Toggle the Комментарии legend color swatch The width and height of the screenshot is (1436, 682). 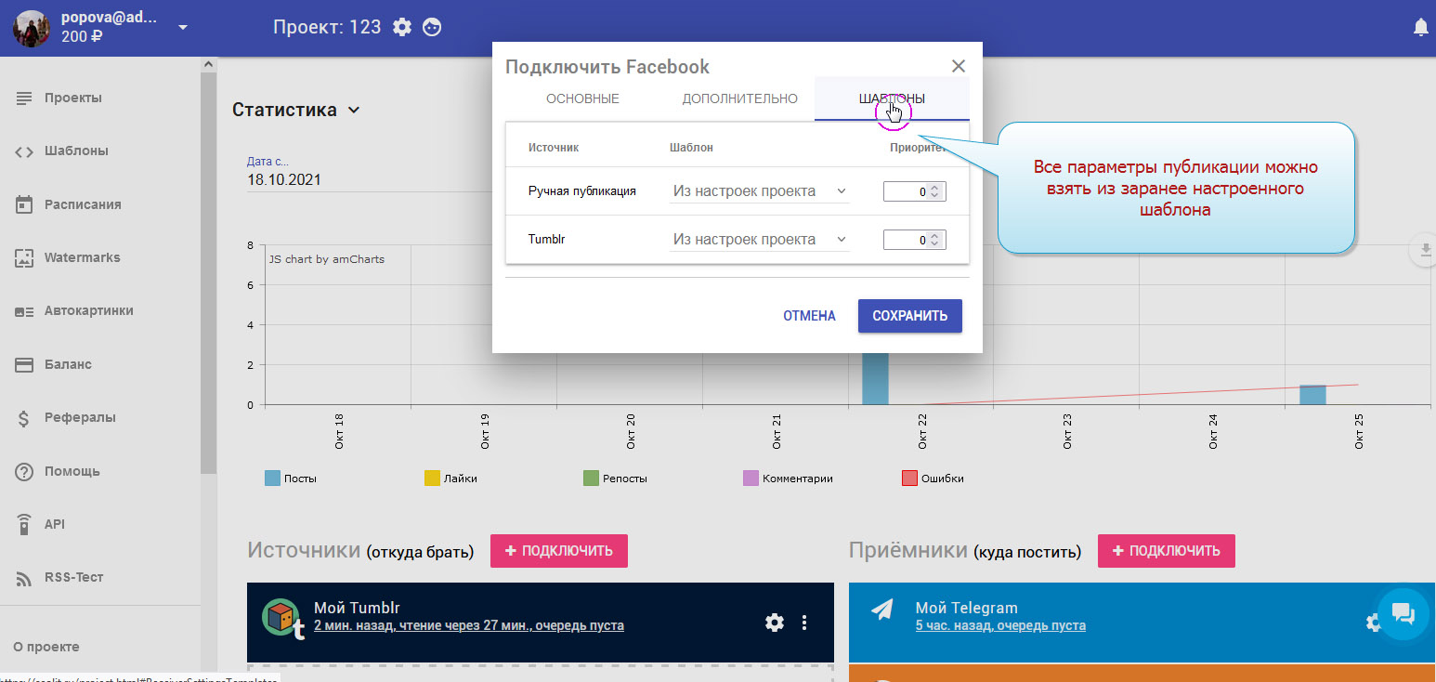pyautogui.click(x=751, y=479)
